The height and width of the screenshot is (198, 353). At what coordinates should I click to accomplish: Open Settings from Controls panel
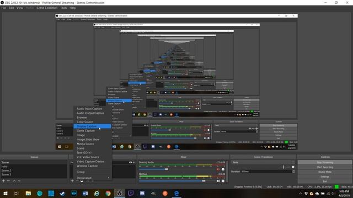point(325,177)
